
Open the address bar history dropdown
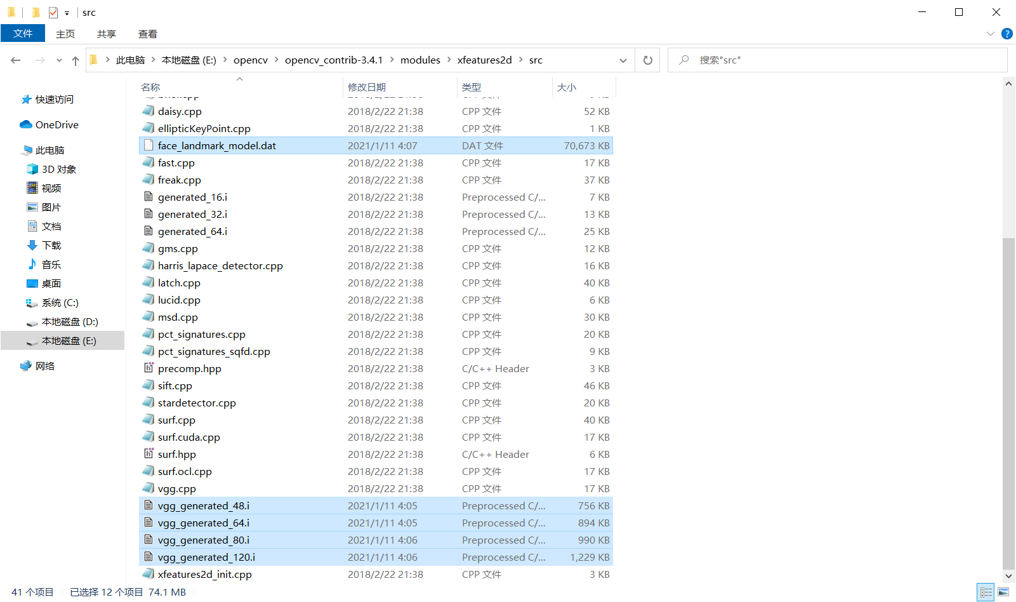[x=623, y=60]
